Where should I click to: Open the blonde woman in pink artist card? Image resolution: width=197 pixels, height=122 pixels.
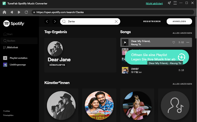pos(137,105)
